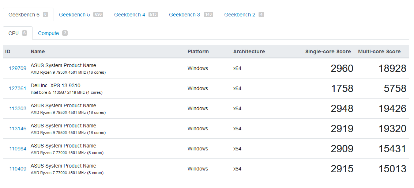Click the ASUS name in row 129709
Viewport: 414px width, 188px height.
click(63, 65)
